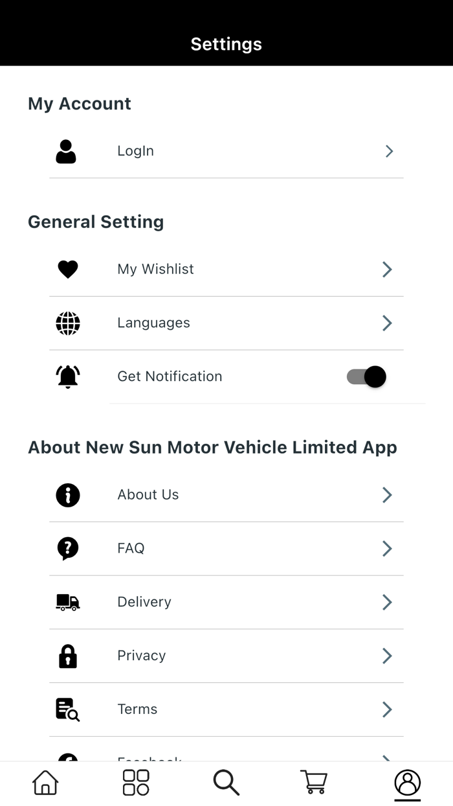Tap the question mark bubble icon for FAQ
The height and width of the screenshot is (806, 453).
(x=67, y=548)
